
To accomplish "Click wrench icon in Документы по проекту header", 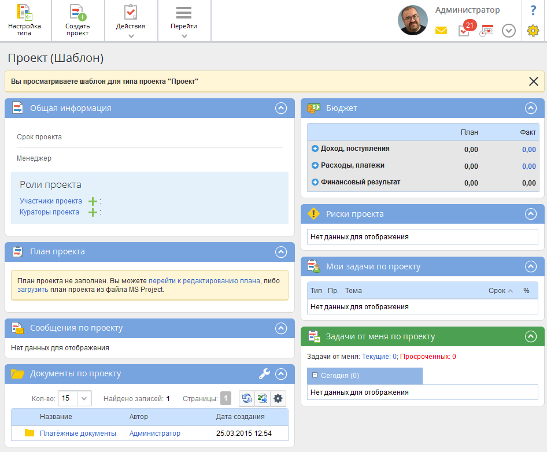I will [264, 374].
